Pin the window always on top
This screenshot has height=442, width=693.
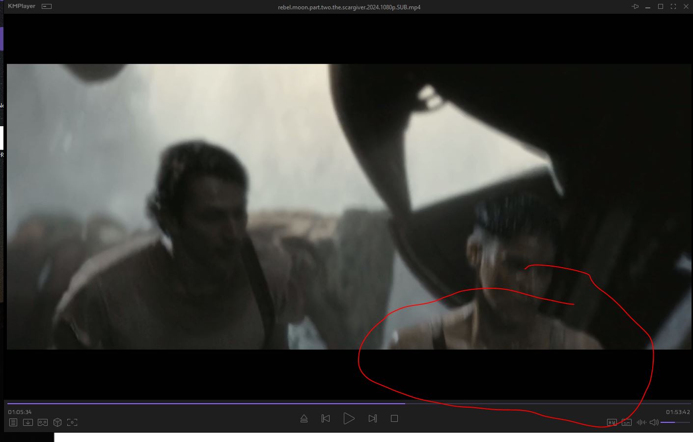pos(635,6)
